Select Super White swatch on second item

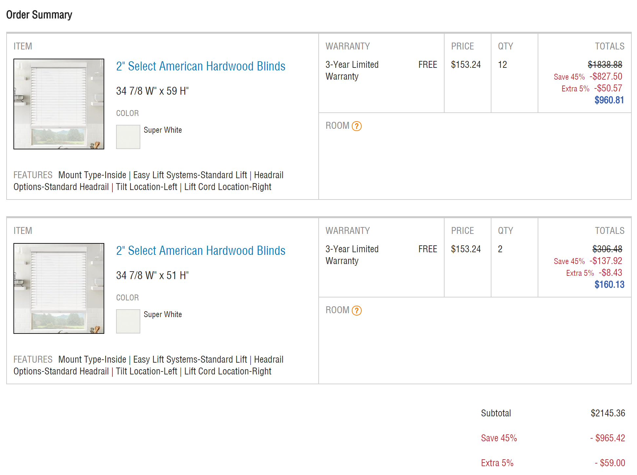click(x=128, y=321)
